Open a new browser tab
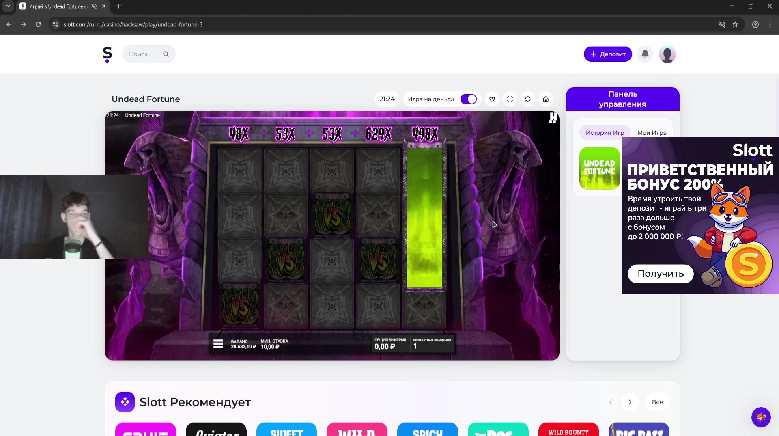779x436 pixels. (x=118, y=6)
